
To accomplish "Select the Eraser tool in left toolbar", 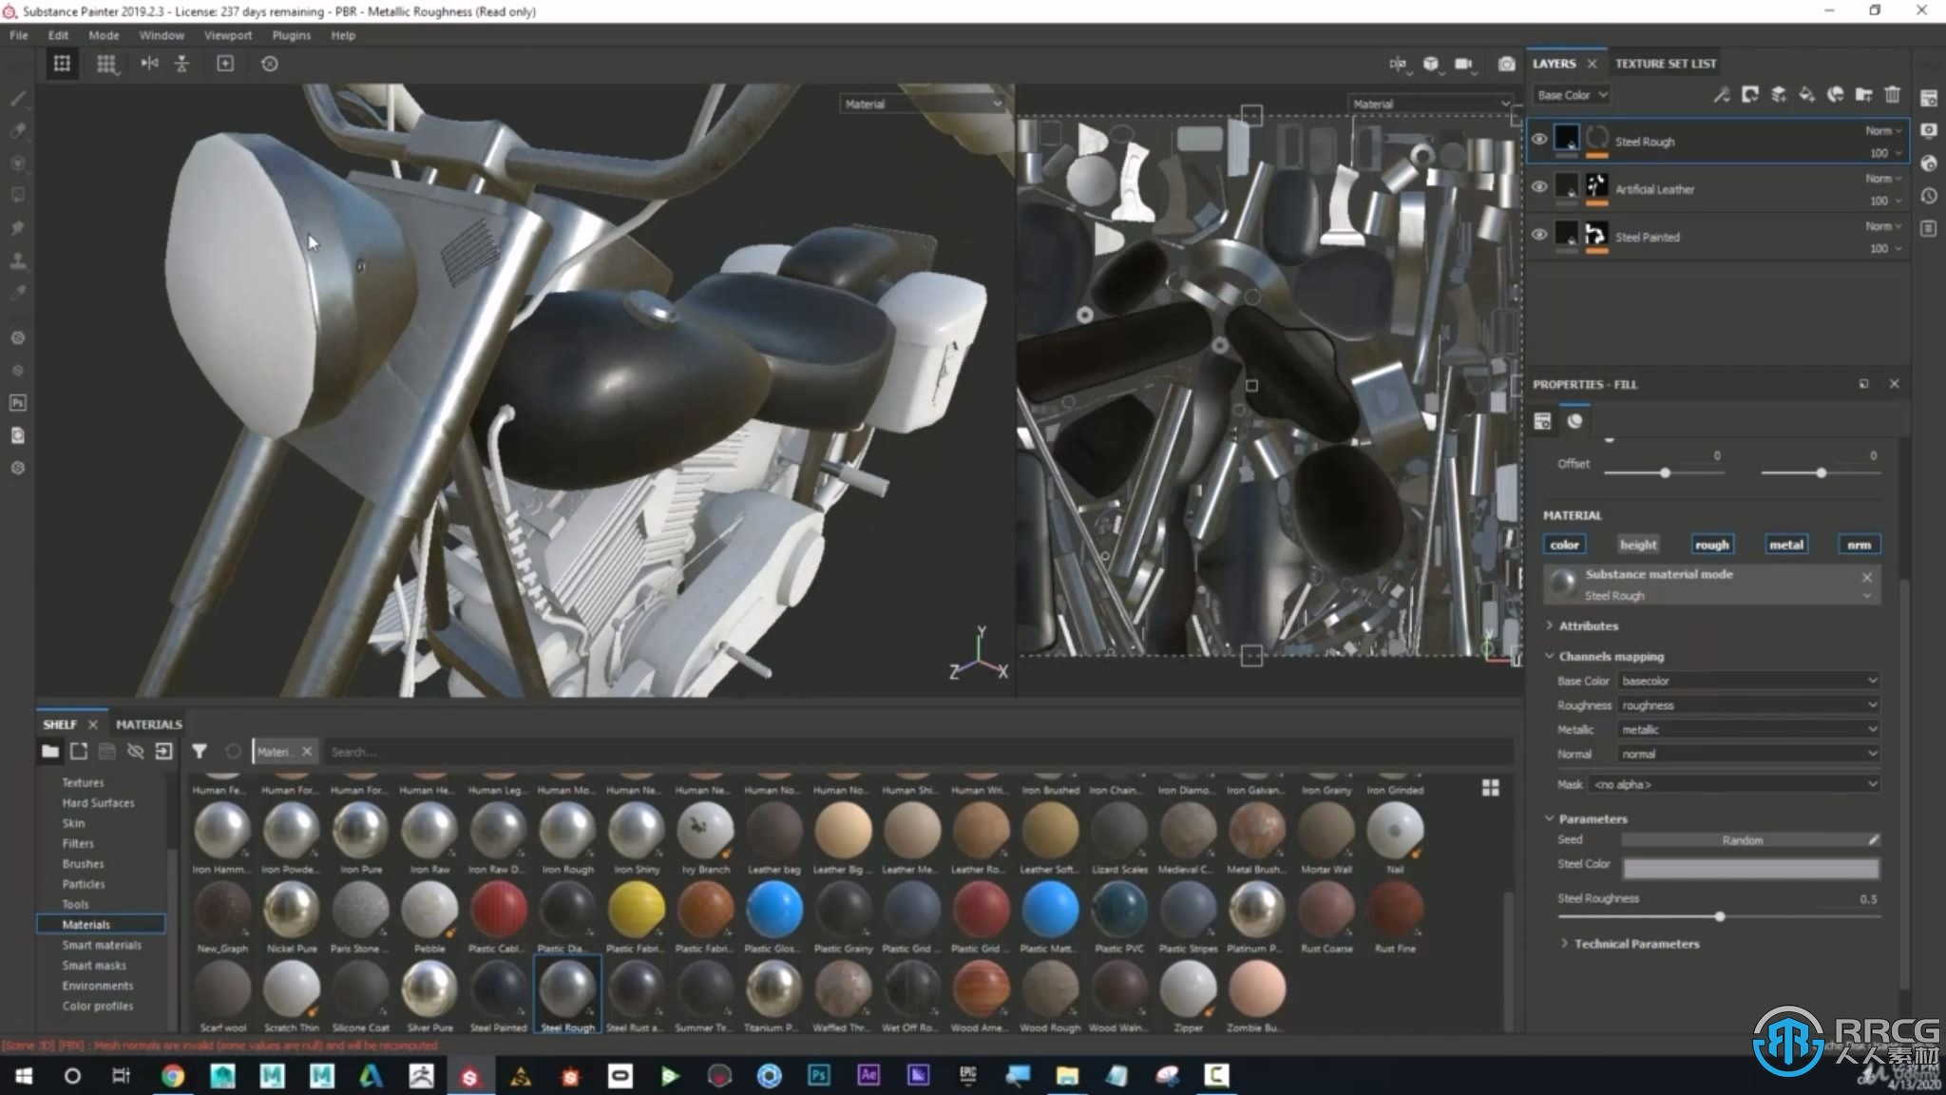I will (x=18, y=130).
